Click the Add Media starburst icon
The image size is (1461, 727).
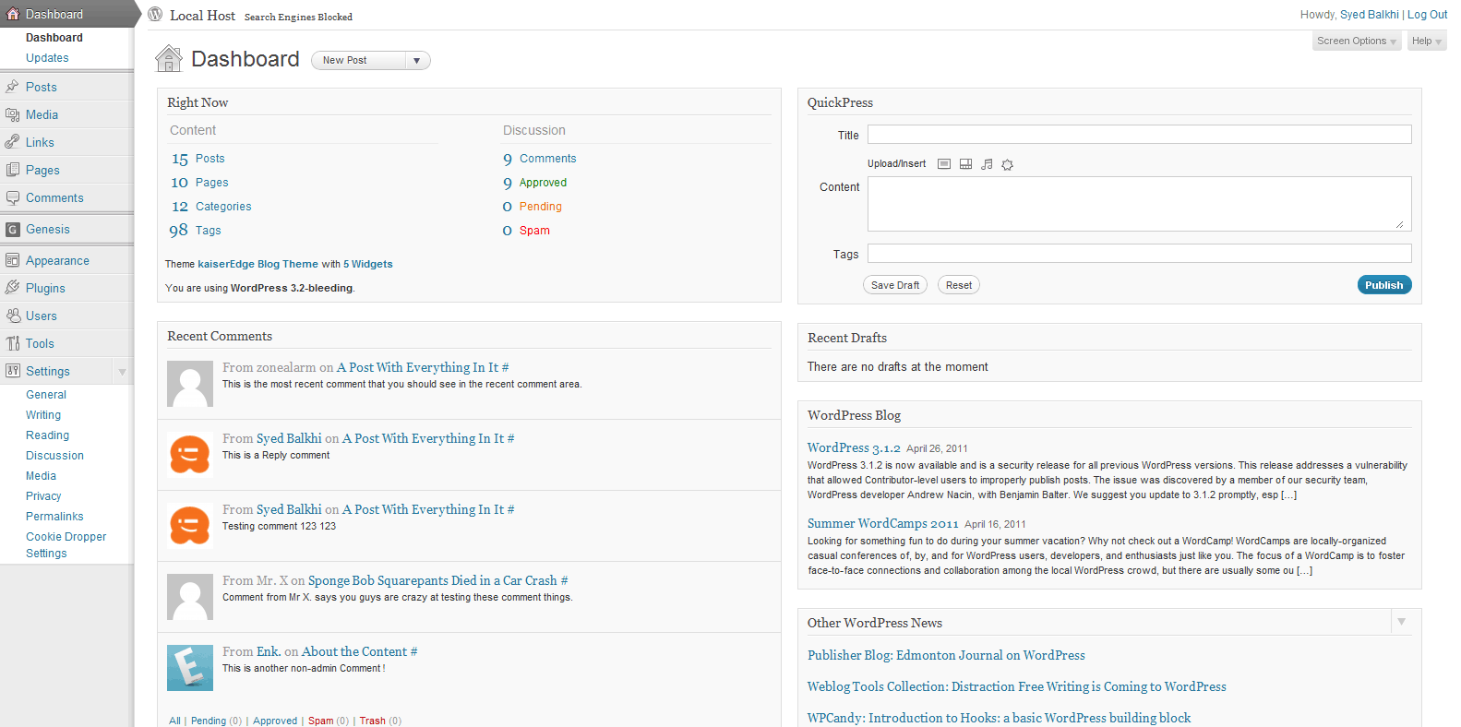(1008, 164)
